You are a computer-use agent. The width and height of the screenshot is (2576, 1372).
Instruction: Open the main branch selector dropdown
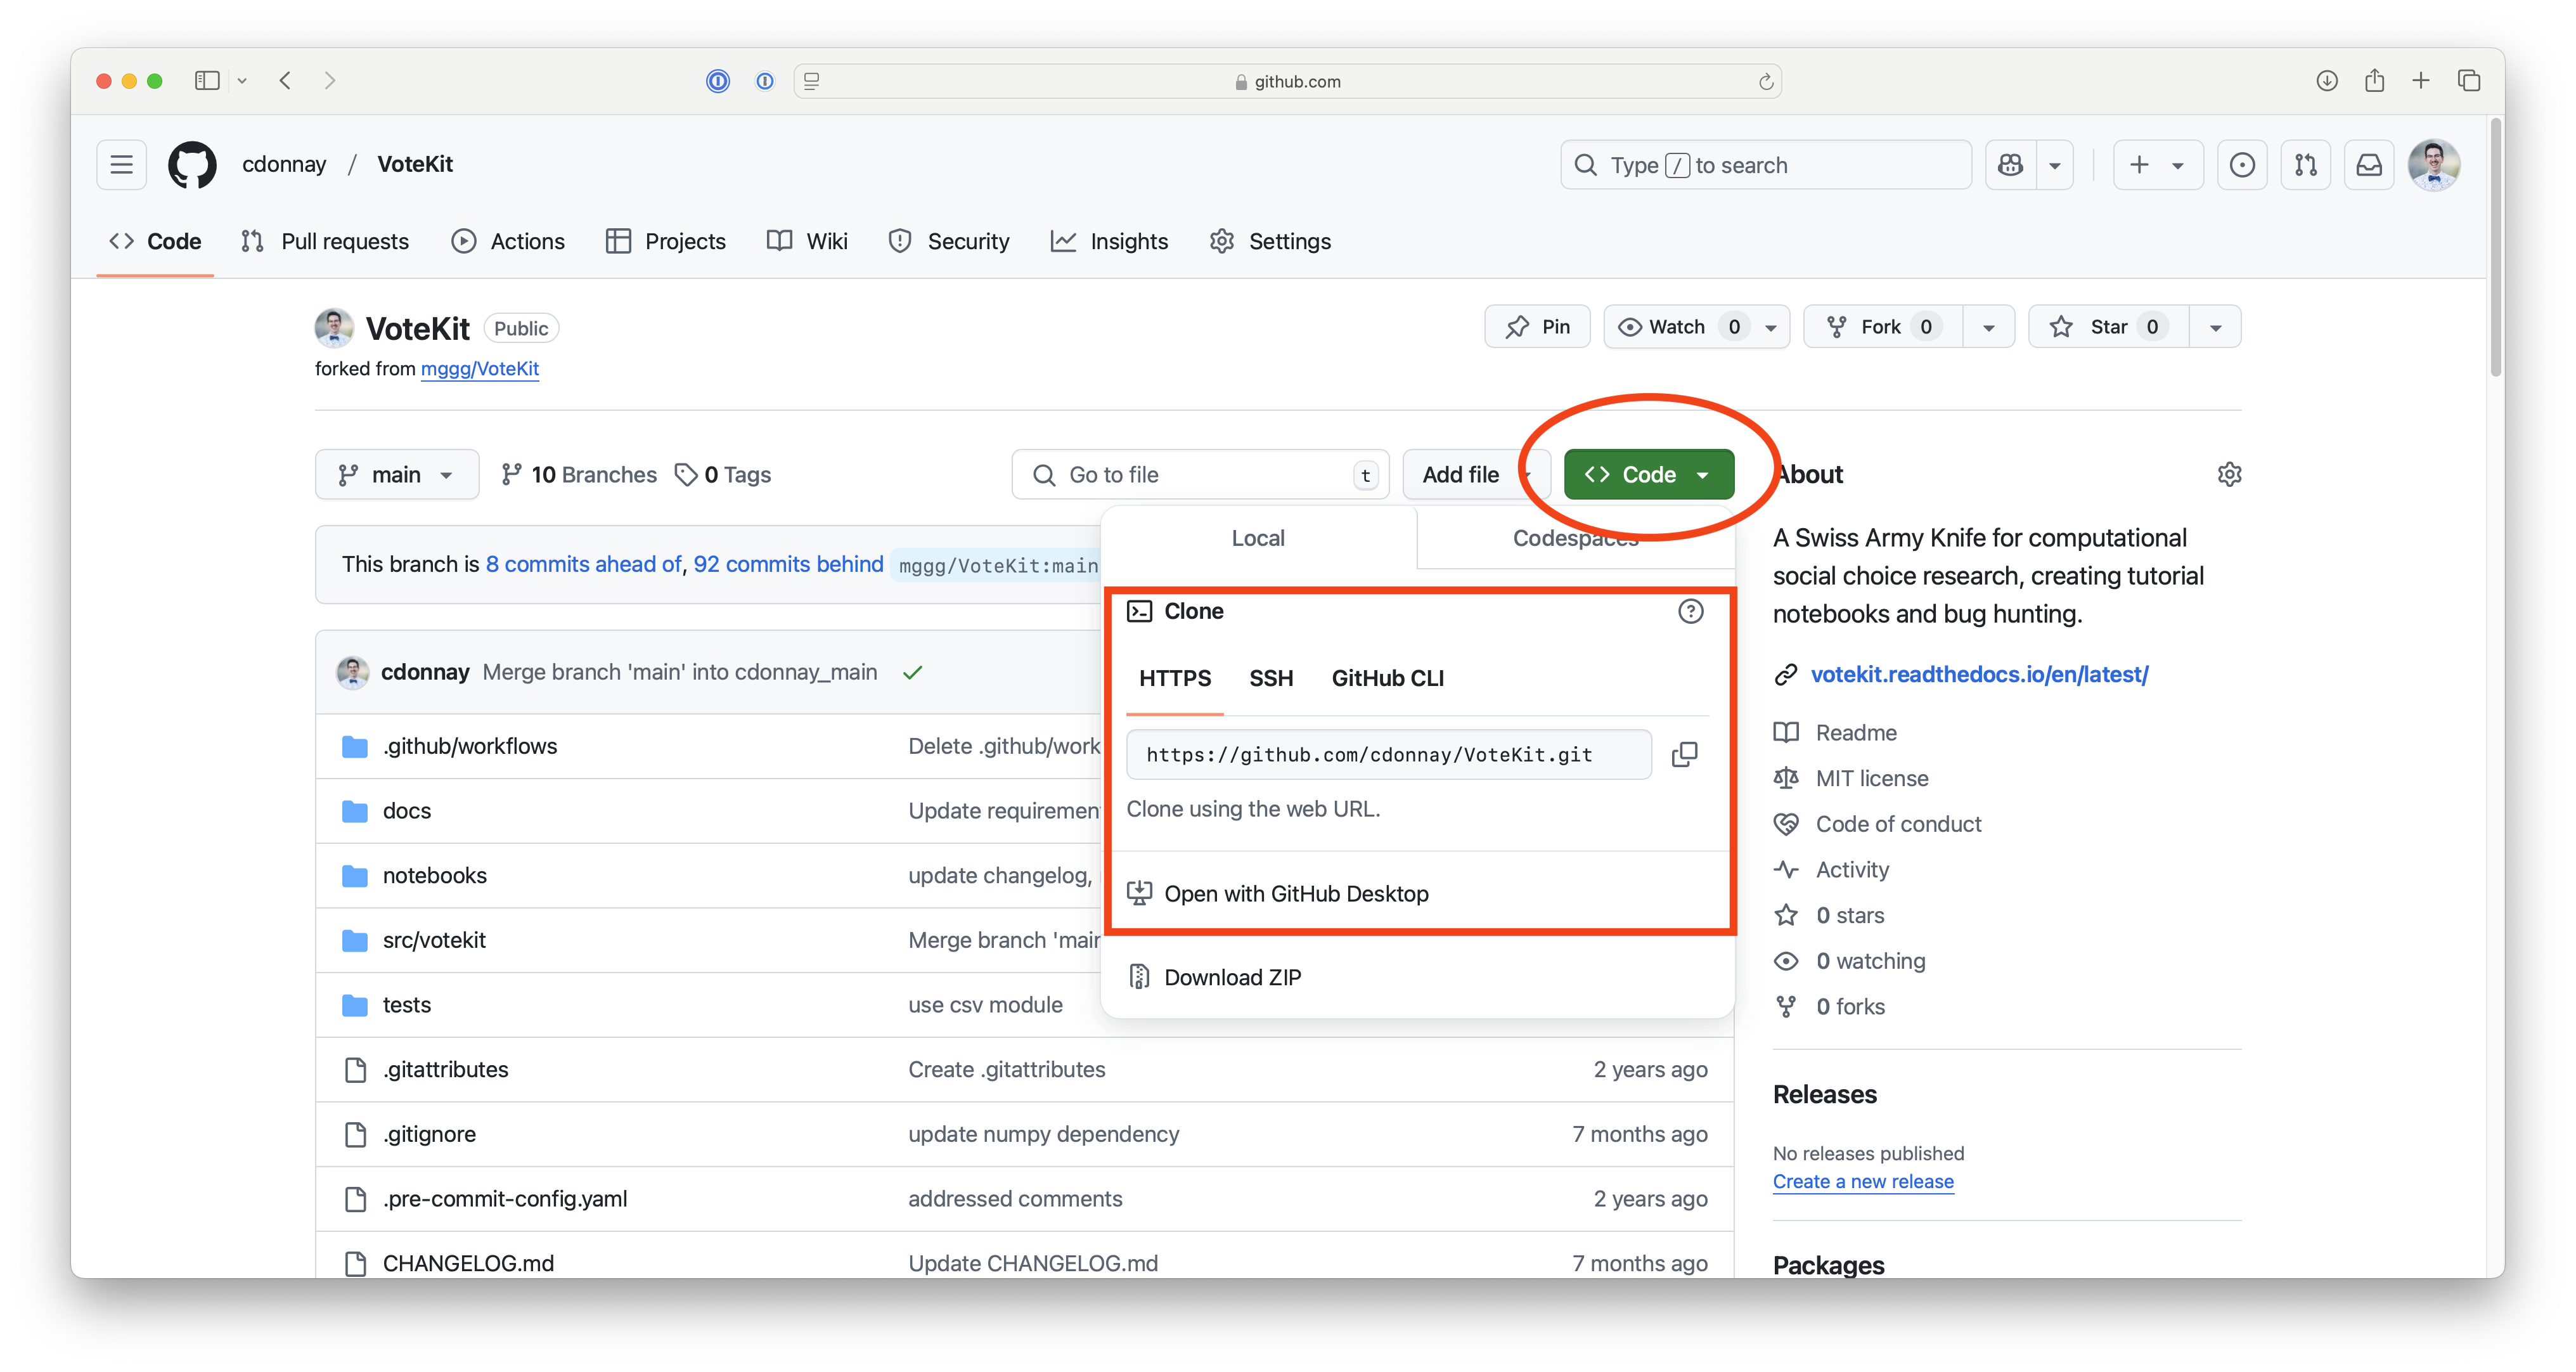tap(397, 474)
